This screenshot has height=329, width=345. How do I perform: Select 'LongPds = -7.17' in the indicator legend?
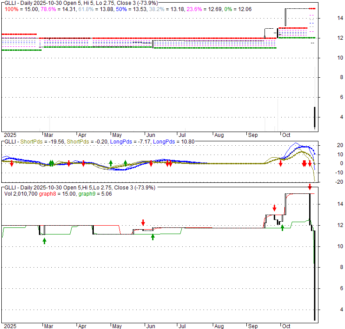click(x=130, y=142)
